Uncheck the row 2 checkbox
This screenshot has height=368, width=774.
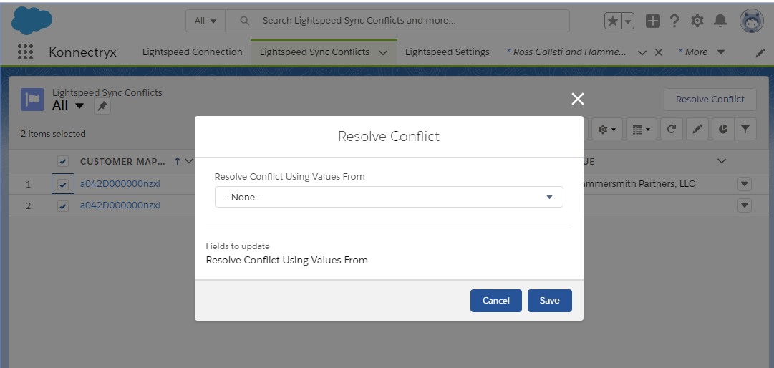pos(63,206)
